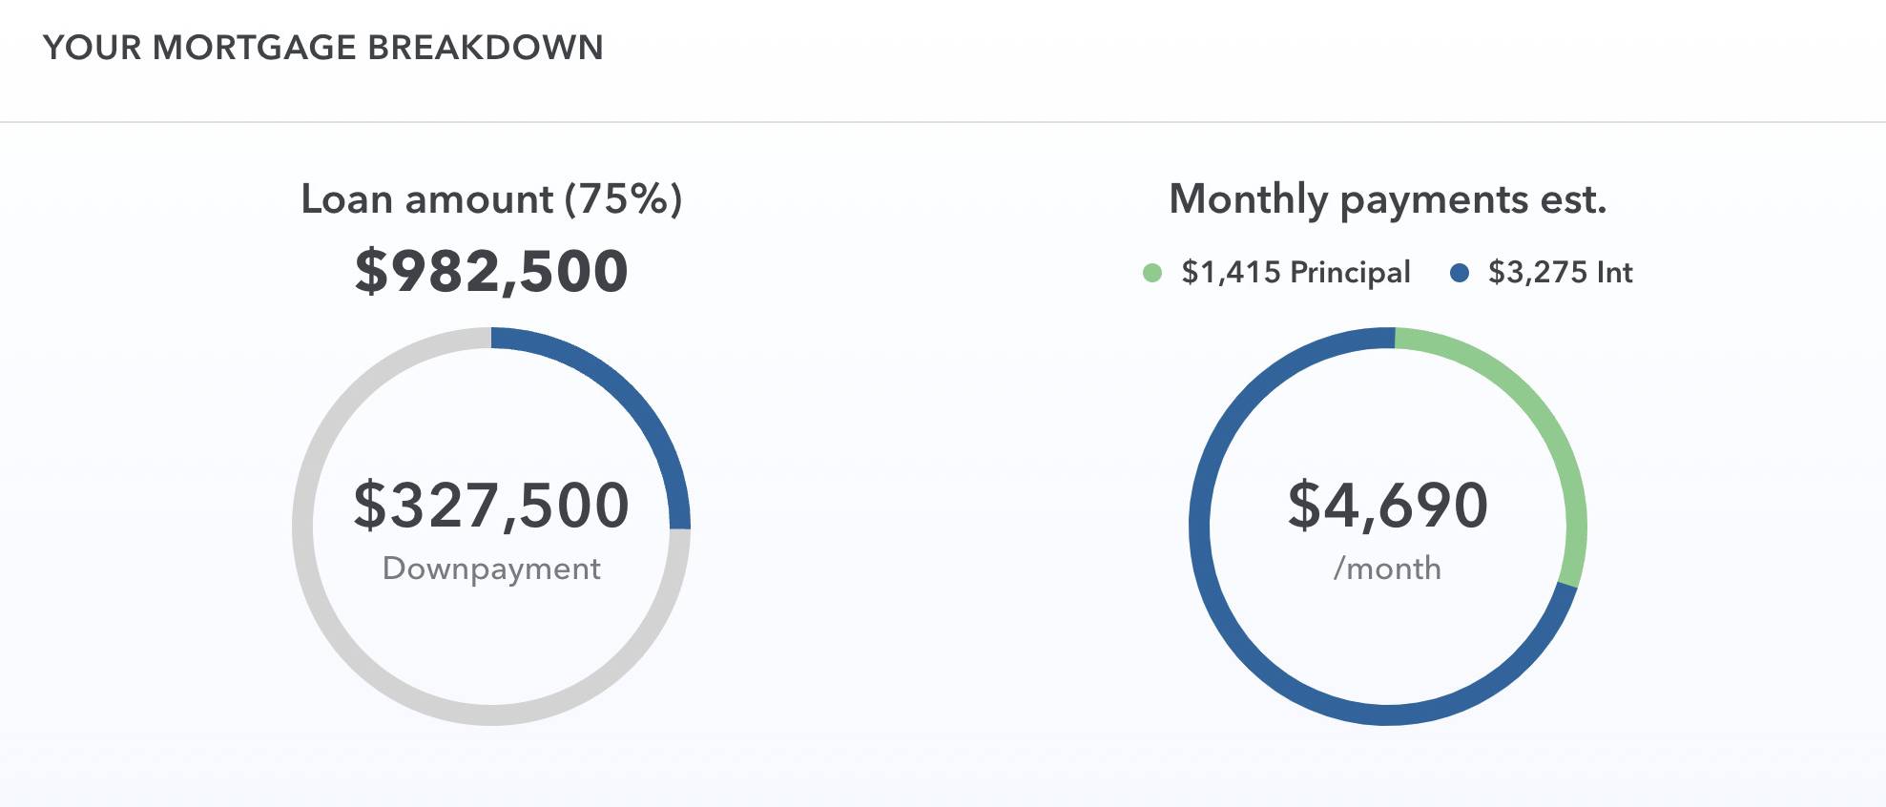Click the YOUR MORTGAGE BREAKDOWN heading

323,48
